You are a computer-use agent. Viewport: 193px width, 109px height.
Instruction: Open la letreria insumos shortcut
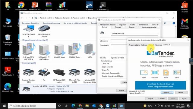point(185,7)
